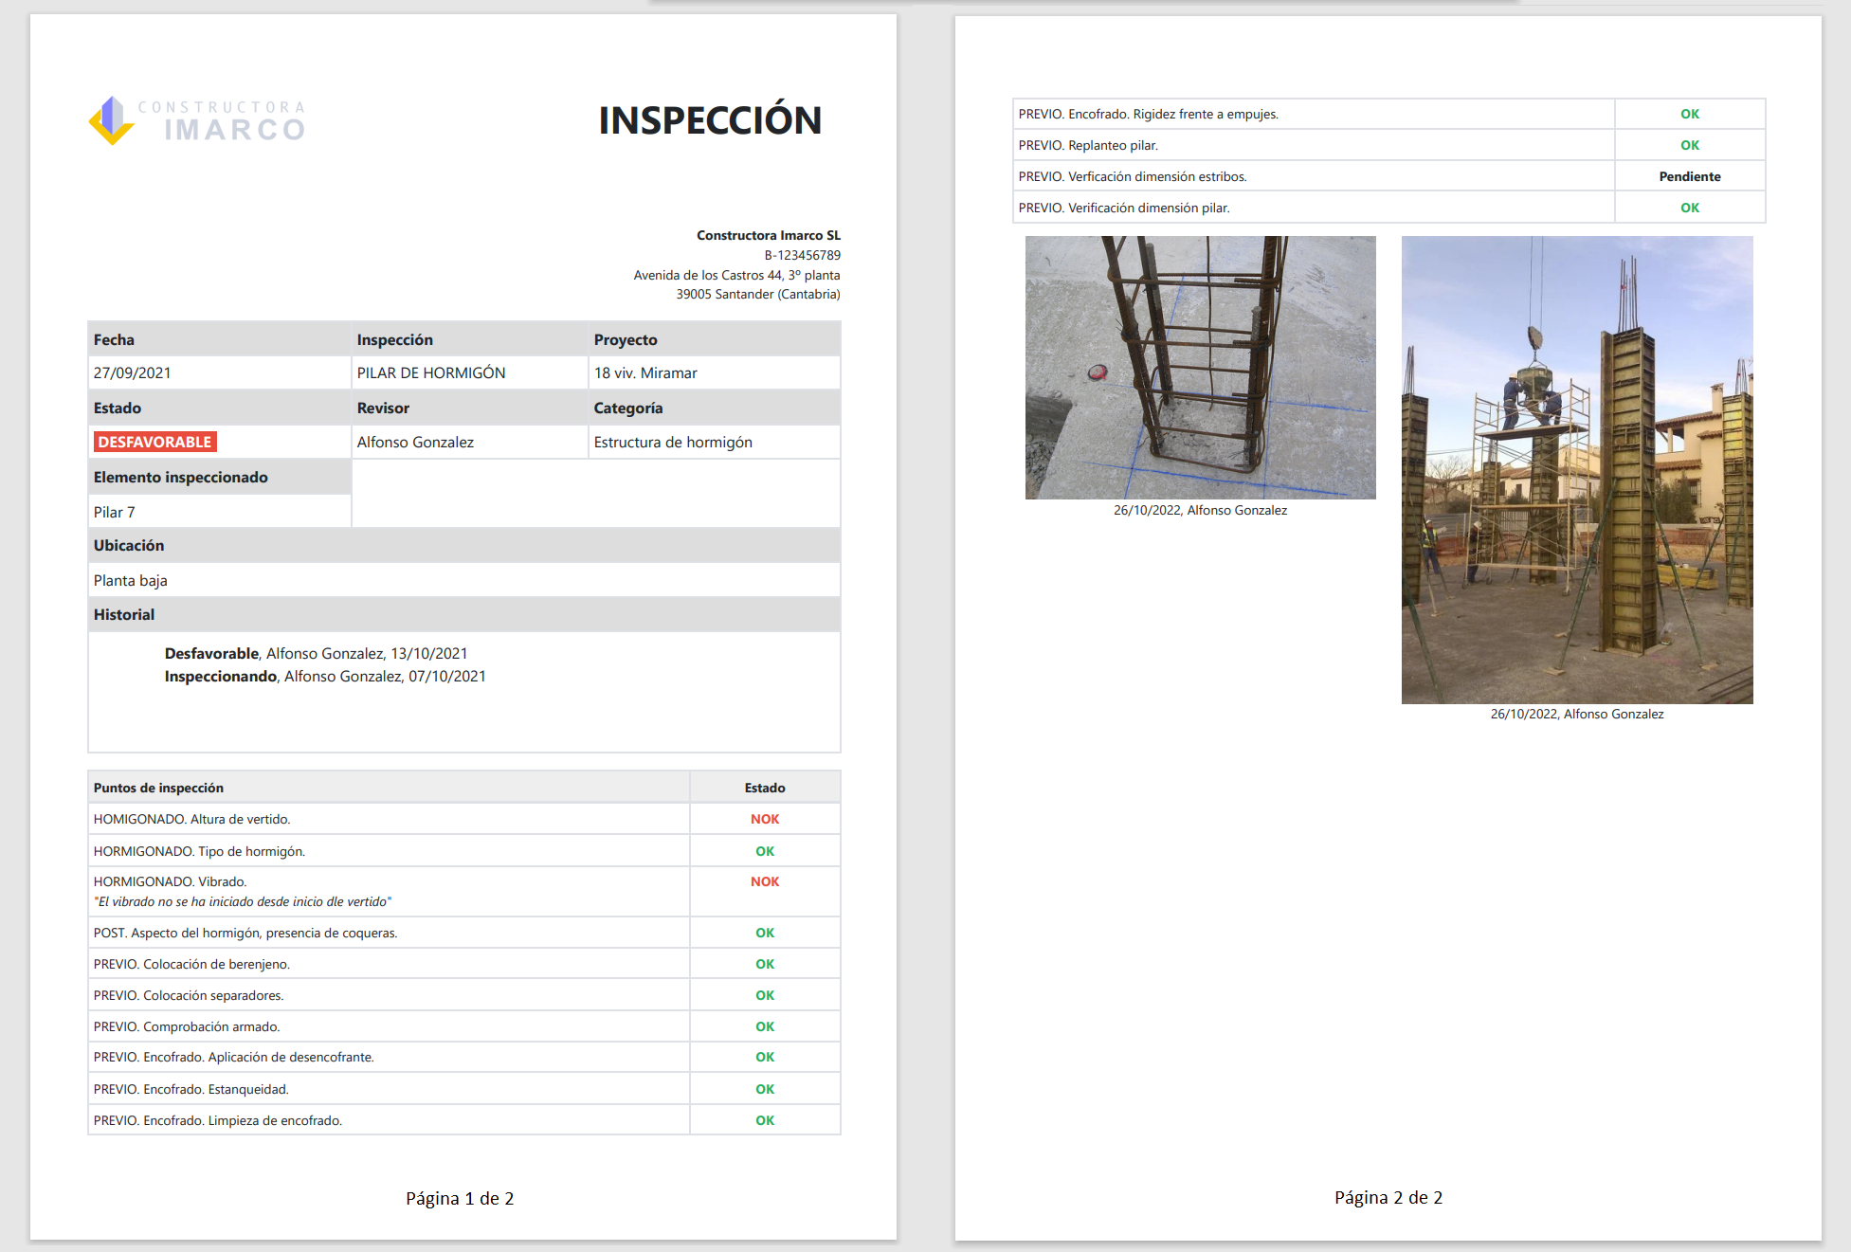The height and width of the screenshot is (1252, 1851).
Task: Click the INSPECCIÓN title heading
Action: [710, 120]
